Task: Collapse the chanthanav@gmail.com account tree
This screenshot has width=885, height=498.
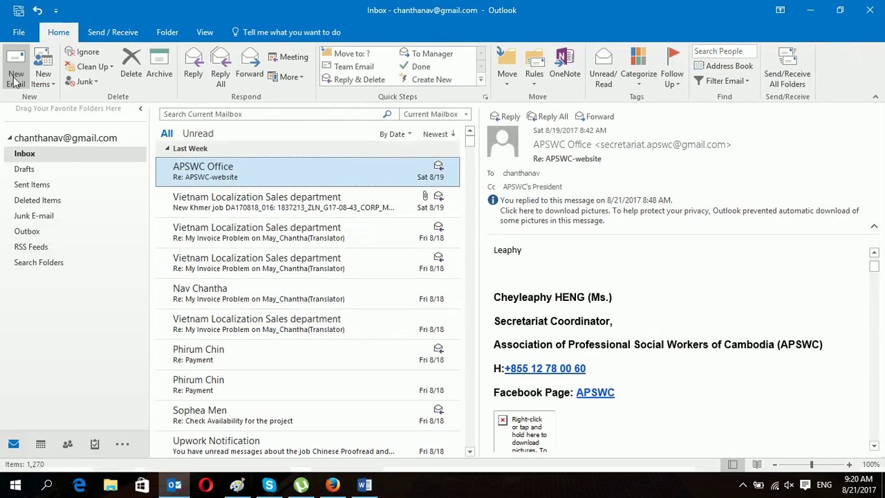Action: coord(10,138)
